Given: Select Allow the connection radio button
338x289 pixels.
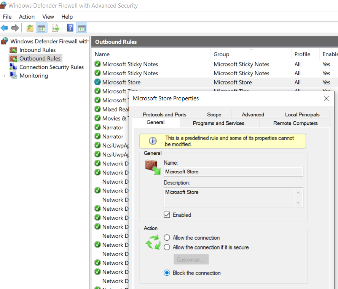Looking at the screenshot, I should pyautogui.click(x=167, y=238).
